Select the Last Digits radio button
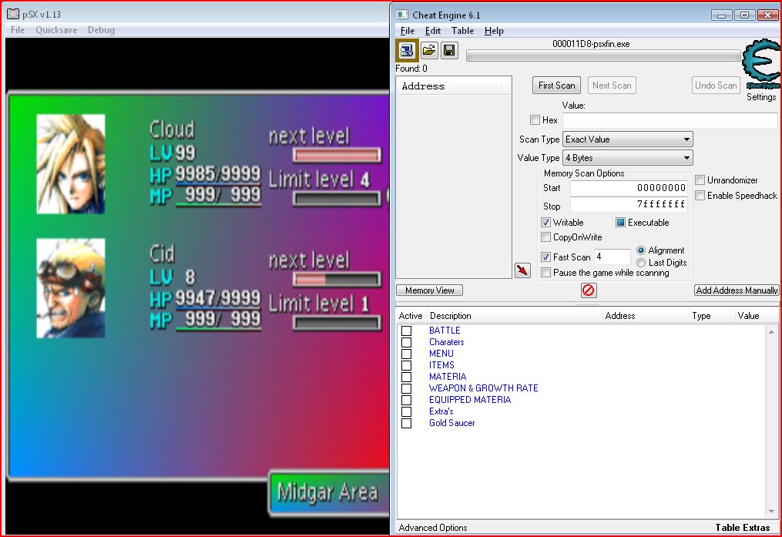The height and width of the screenshot is (537, 782). point(641,263)
